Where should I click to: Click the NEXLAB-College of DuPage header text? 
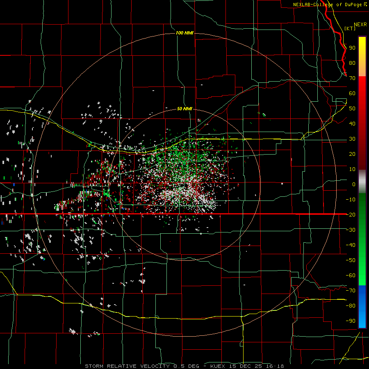[328, 5]
